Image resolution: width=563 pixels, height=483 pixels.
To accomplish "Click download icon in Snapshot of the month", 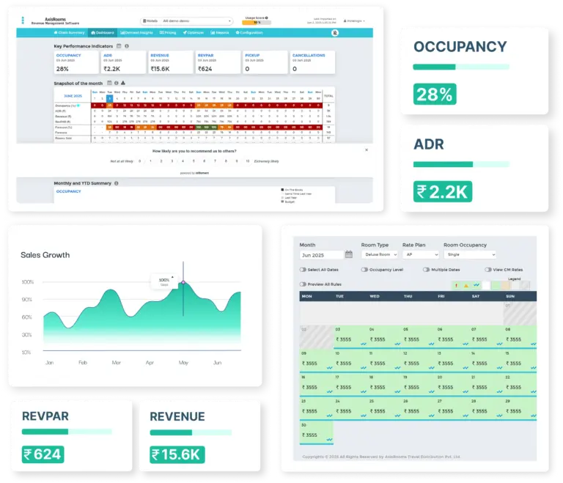I will 123,83.
